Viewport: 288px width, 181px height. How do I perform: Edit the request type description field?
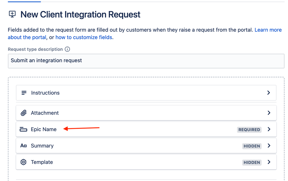tap(146, 61)
